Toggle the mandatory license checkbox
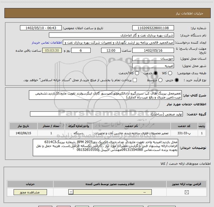 pyautogui.click(x=186, y=192)
